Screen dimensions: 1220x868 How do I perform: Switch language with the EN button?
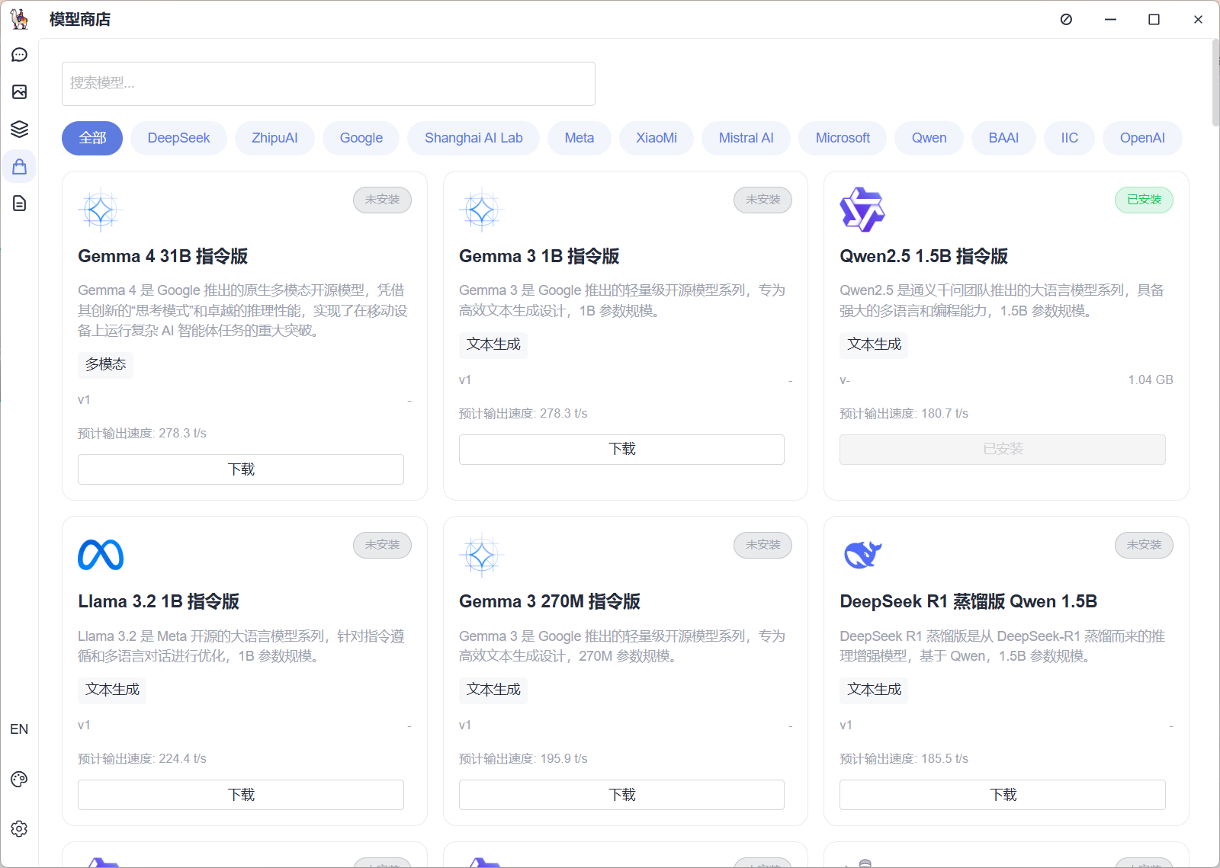(x=19, y=729)
